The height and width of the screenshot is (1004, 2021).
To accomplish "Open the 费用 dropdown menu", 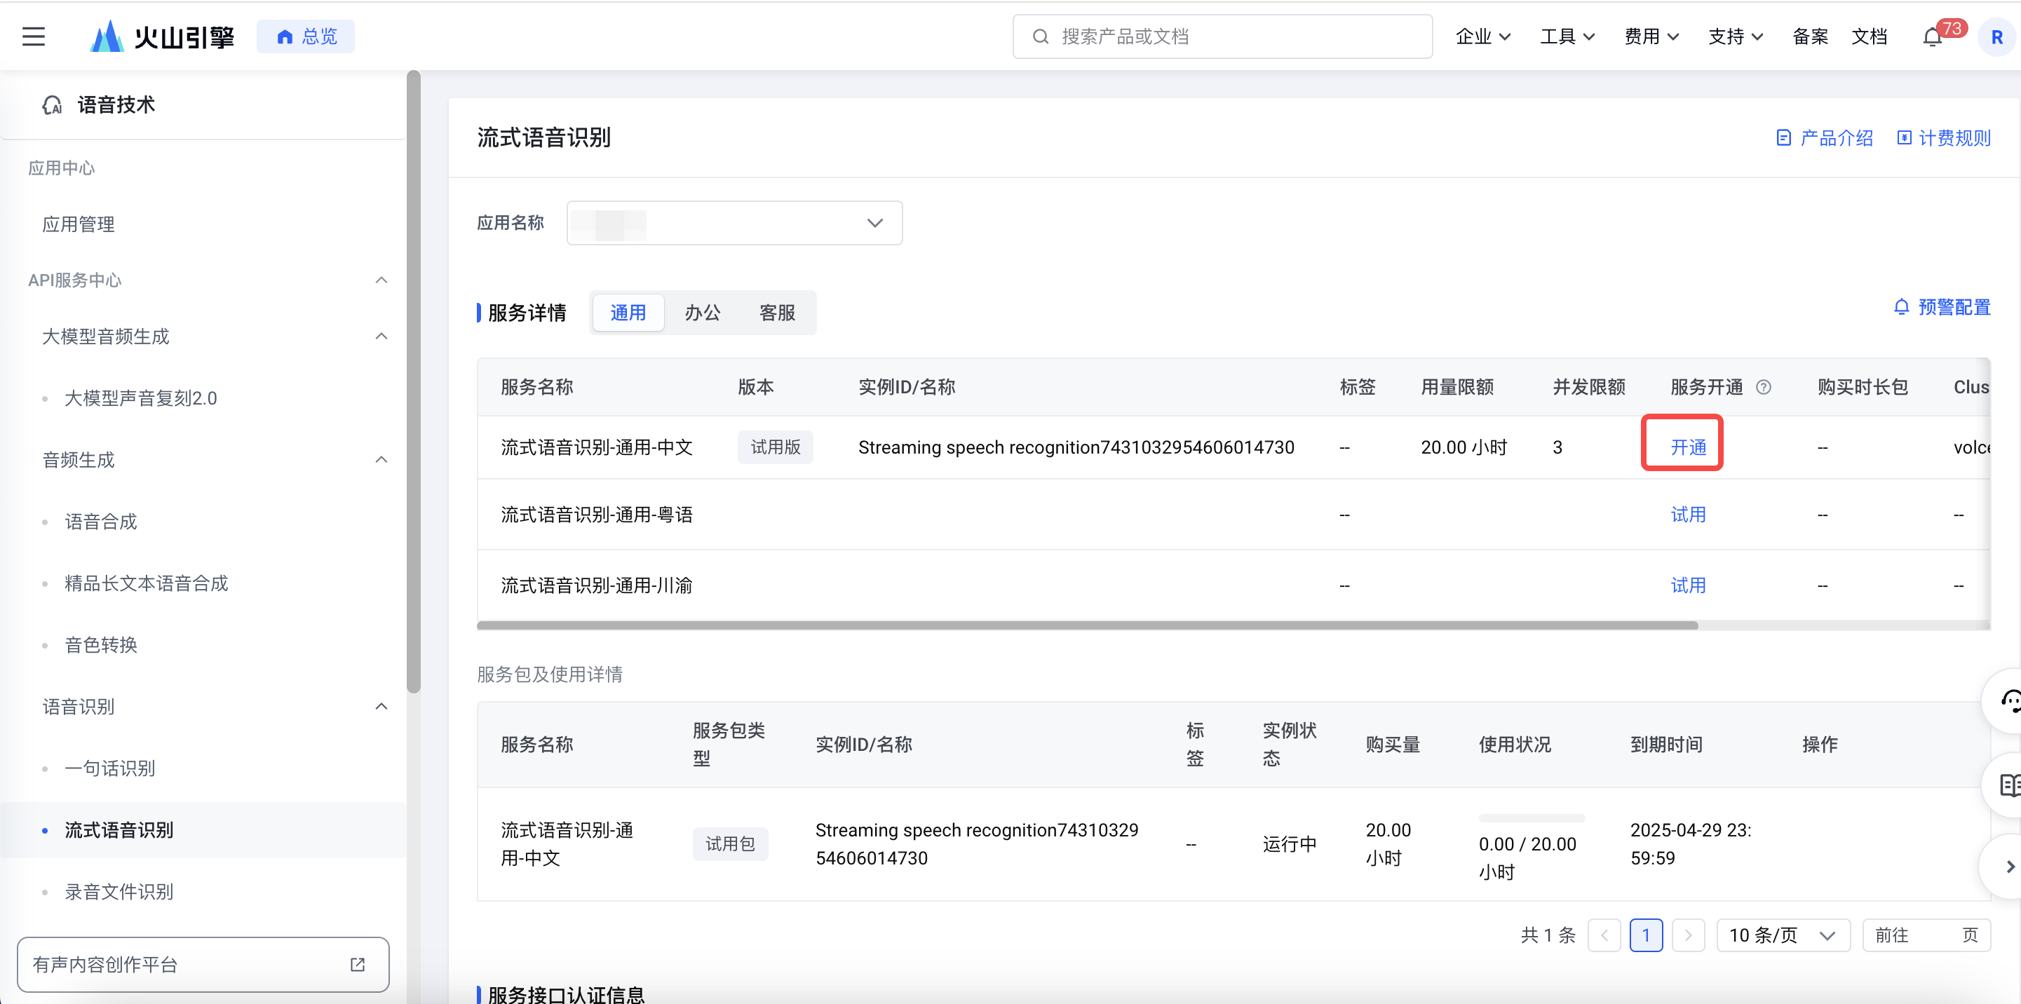I will tap(1651, 36).
